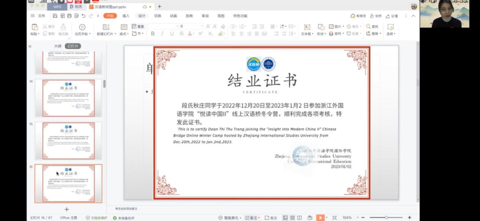Image resolution: width=480 pixels, height=221 pixels.
Task: Click the Clear Formatting eraser icon
Action: [223, 27]
